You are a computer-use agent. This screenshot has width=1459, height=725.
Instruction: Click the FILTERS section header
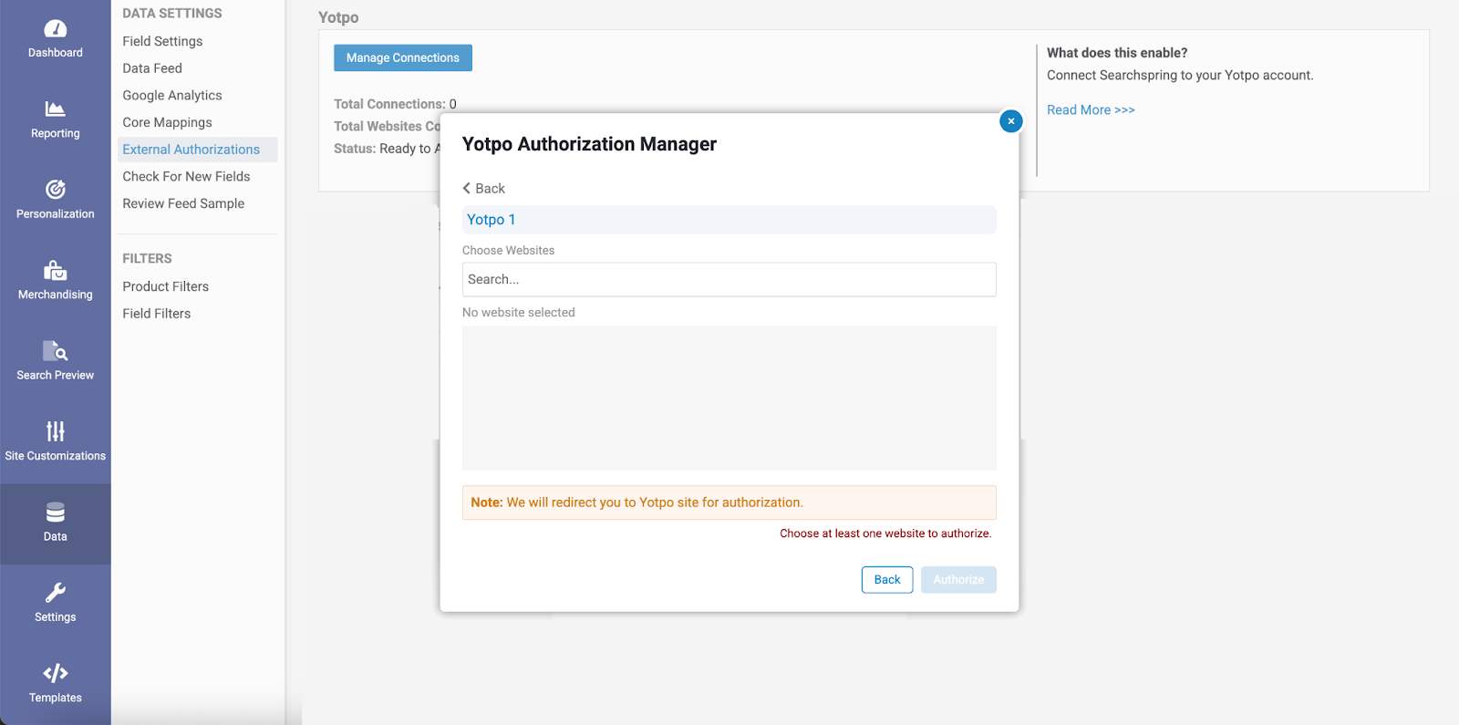tap(147, 259)
